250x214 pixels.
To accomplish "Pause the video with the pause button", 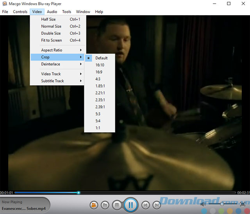I will point(131,204).
